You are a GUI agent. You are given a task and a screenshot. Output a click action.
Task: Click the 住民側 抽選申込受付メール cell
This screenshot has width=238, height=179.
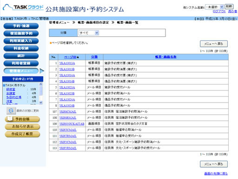(x=166, y=136)
